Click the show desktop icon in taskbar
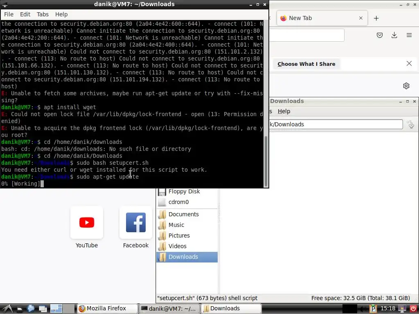Image resolution: width=419 pixels, height=314 pixels. pos(43,309)
